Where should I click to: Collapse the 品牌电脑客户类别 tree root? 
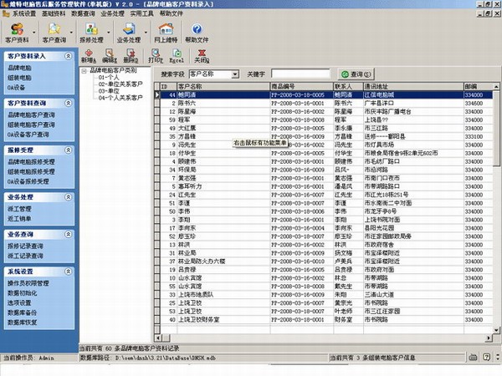(84, 71)
